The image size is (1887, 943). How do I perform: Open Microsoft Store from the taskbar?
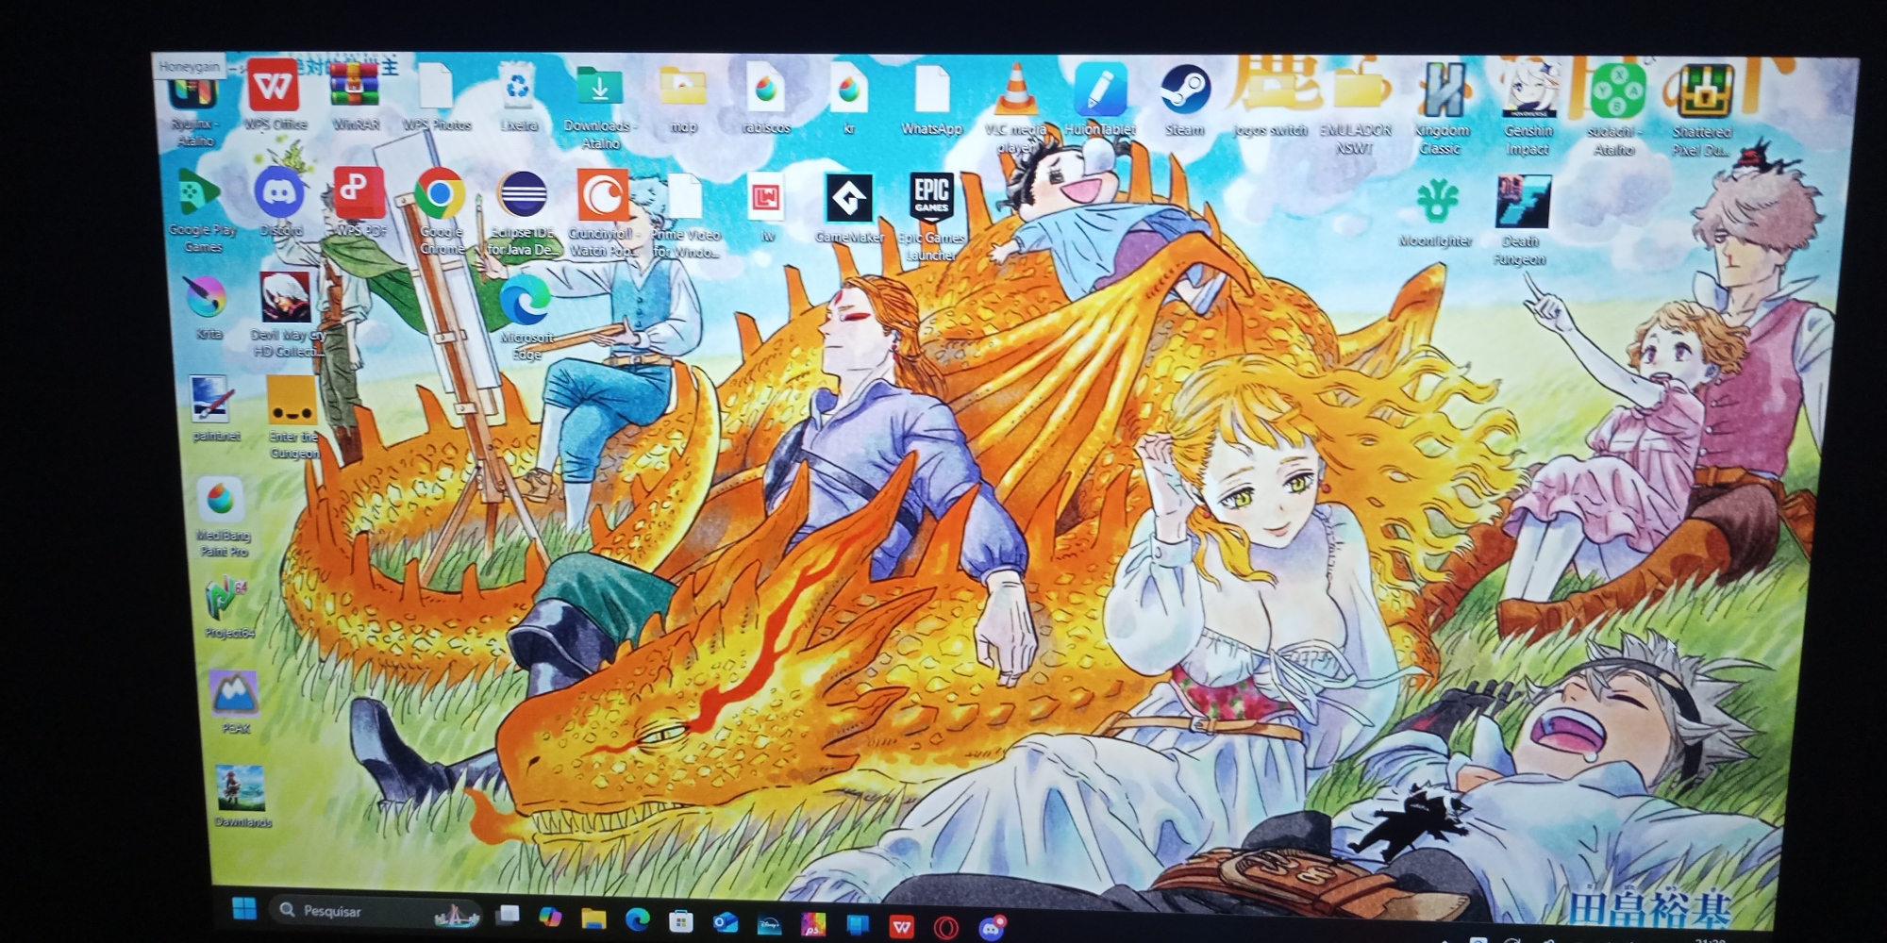point(680,921)
